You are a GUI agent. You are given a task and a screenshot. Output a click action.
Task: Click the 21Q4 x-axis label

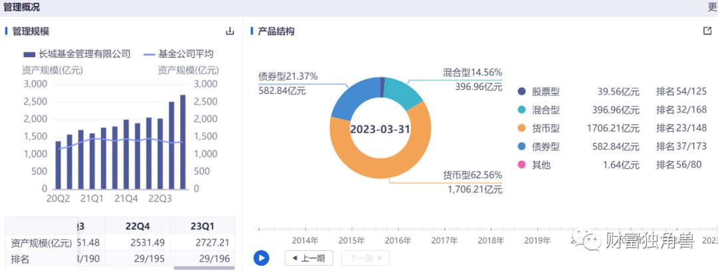[126, 199]
